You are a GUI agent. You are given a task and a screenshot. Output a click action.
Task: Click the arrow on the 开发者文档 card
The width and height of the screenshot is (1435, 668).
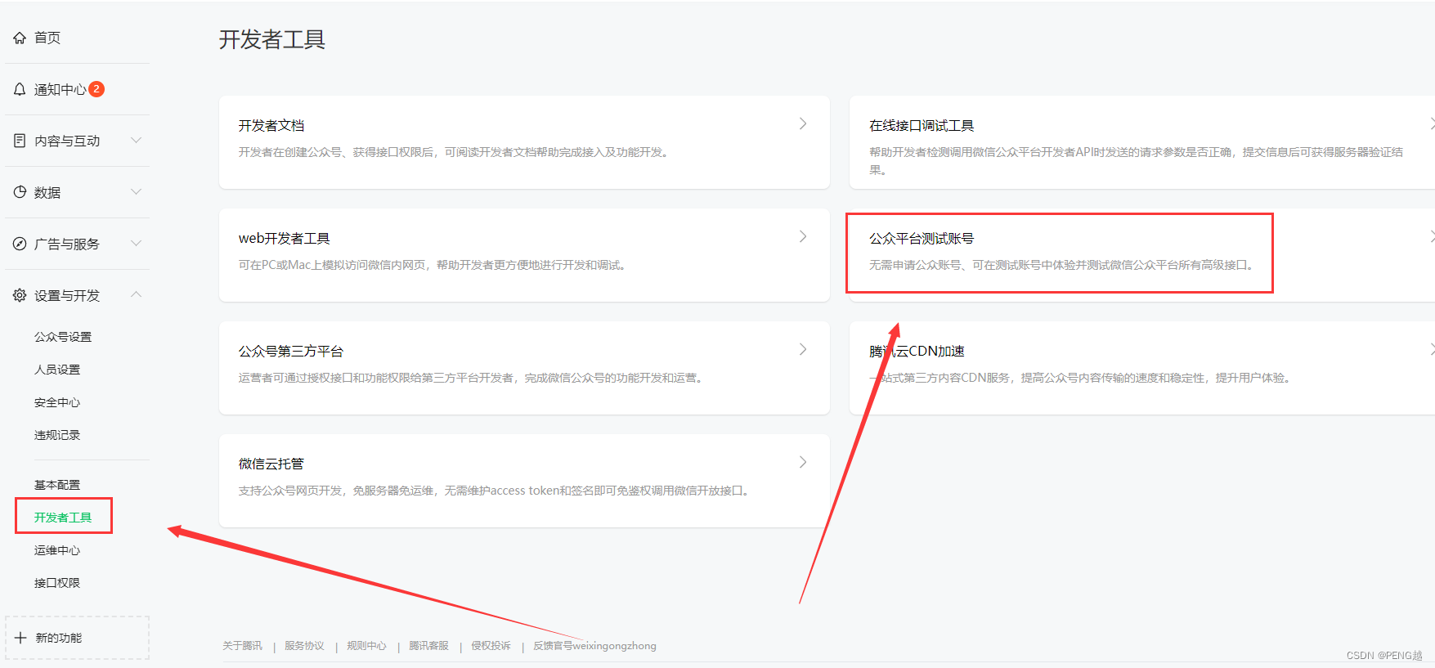[x=803, y=123]
